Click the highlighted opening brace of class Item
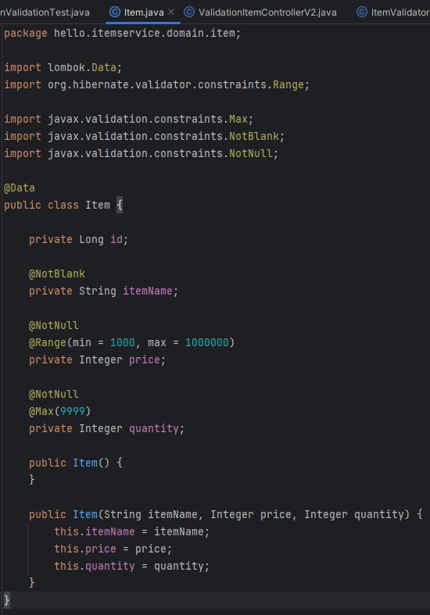The width and height of the screenshot is (430, 615). pyautogui.click(x=120, y=205)
